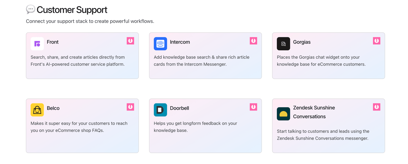Click the Gorgias app logo icon
This screenshot has height=164, width=408.
click(283, 44)
